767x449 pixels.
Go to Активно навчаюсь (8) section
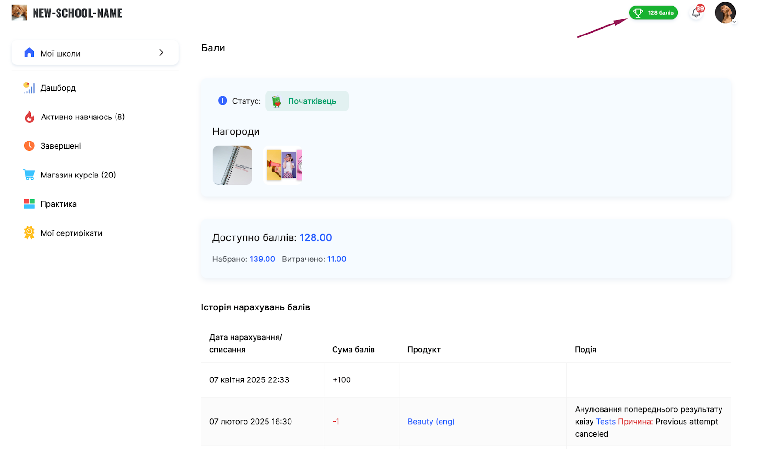pyautogui.click(x=82, y=117)
